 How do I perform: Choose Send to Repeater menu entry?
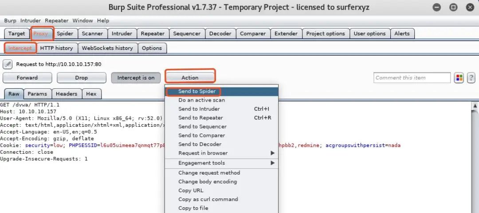pos(221,118)
